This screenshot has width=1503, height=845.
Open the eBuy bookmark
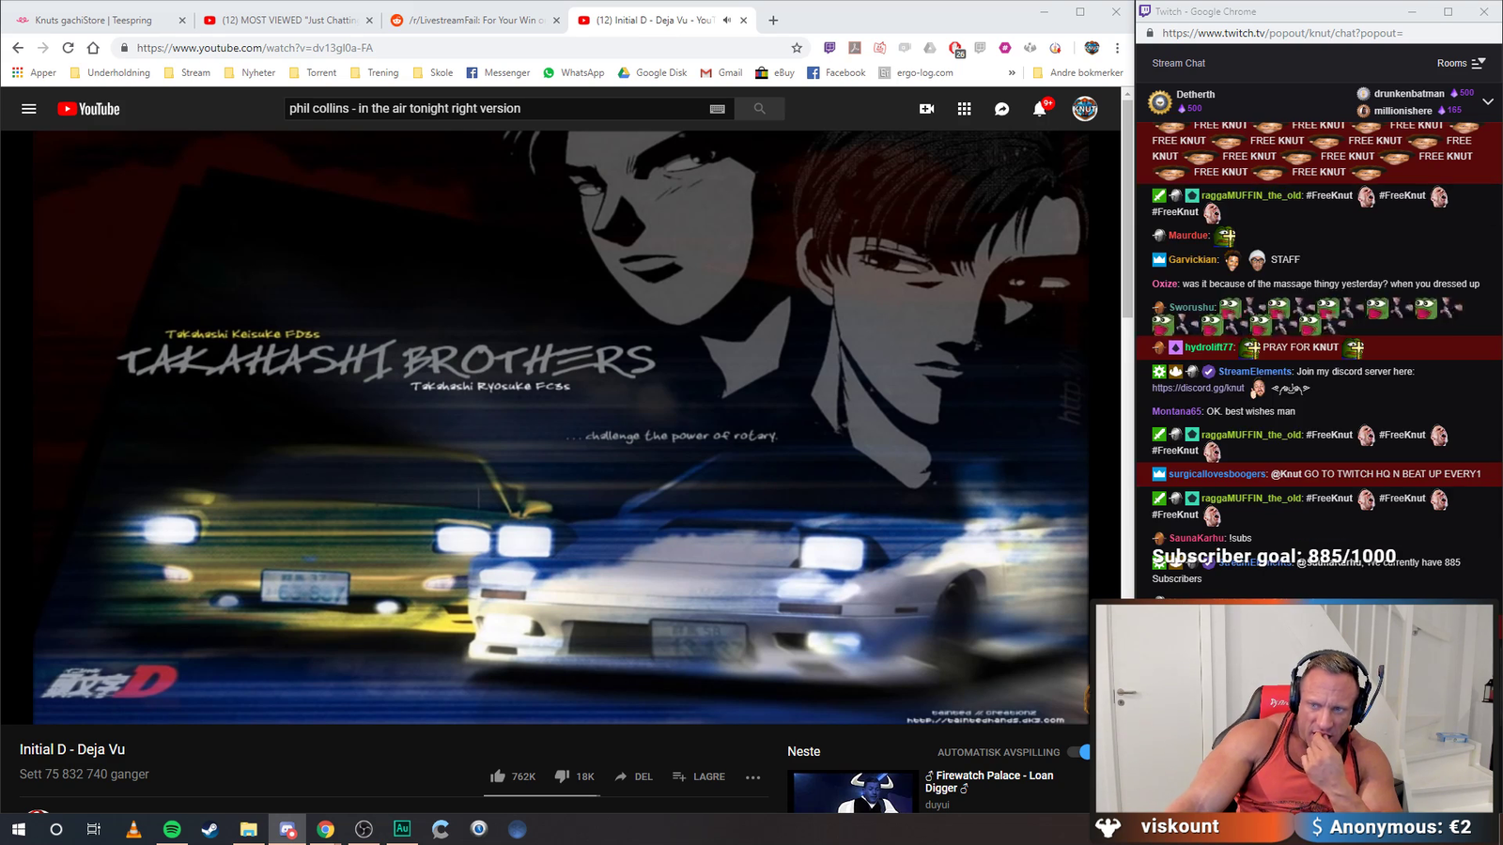[x=775, y=72]
